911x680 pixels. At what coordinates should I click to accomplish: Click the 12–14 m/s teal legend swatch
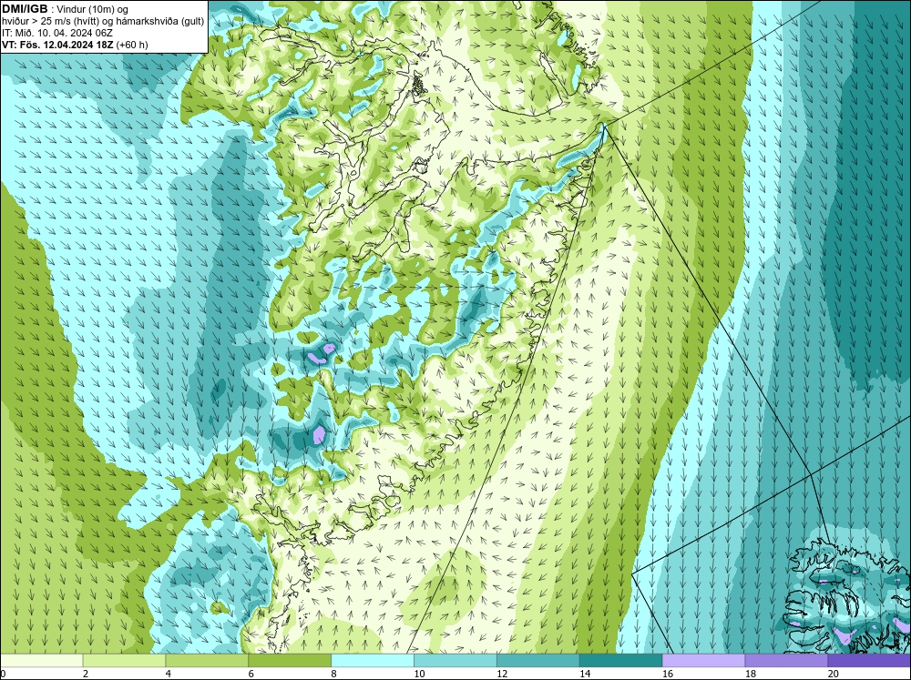point(538,660)
